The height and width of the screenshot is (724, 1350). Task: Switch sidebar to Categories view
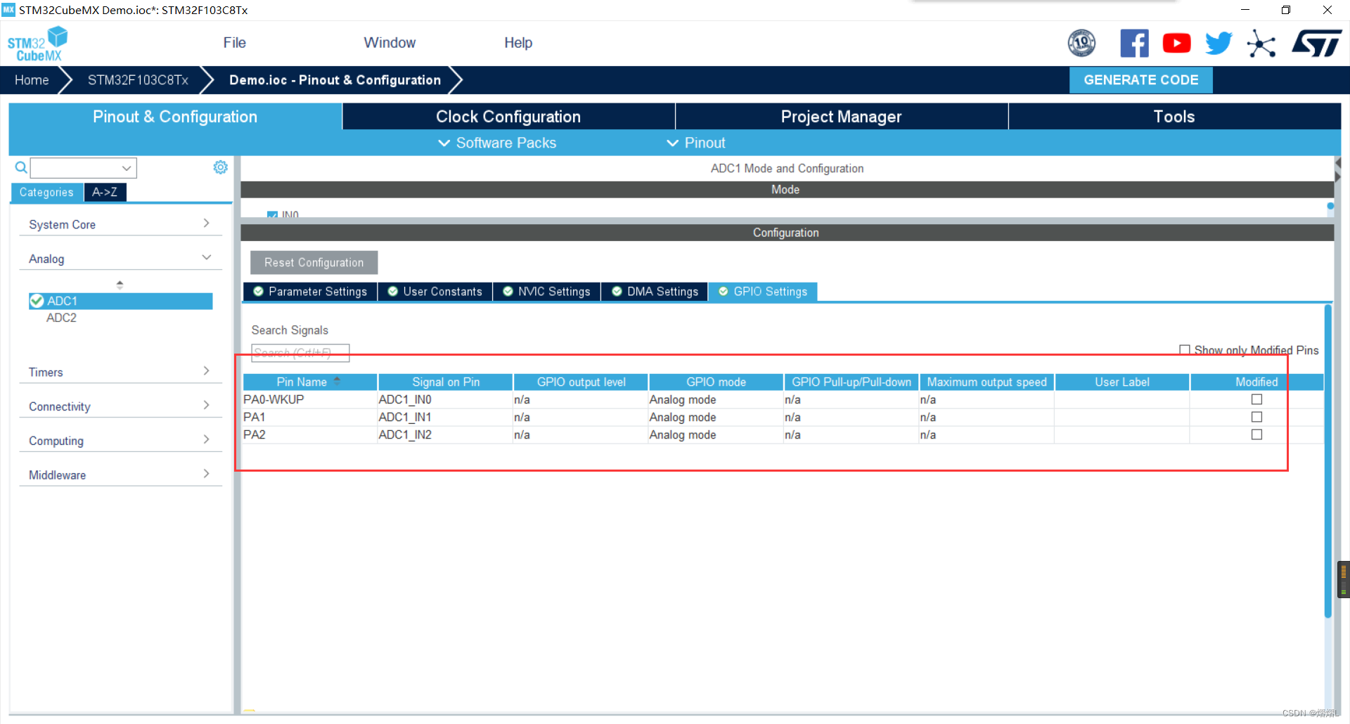point(46,193)
